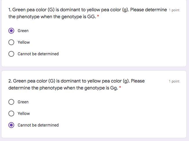Click the text 'Green pea color (G)' in question 2
The width and height of the screenshot is (189, 141).
point(34,81)
